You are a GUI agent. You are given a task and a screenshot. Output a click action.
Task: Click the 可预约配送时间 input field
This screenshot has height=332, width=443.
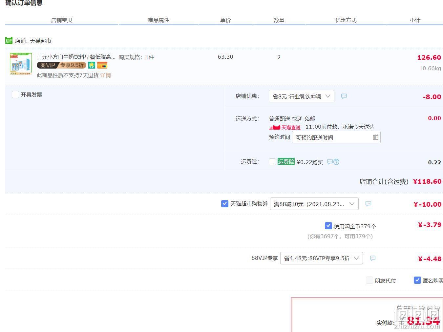336,137
